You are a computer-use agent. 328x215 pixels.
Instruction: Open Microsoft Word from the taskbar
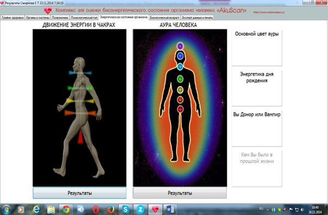[x=170, y=210]
